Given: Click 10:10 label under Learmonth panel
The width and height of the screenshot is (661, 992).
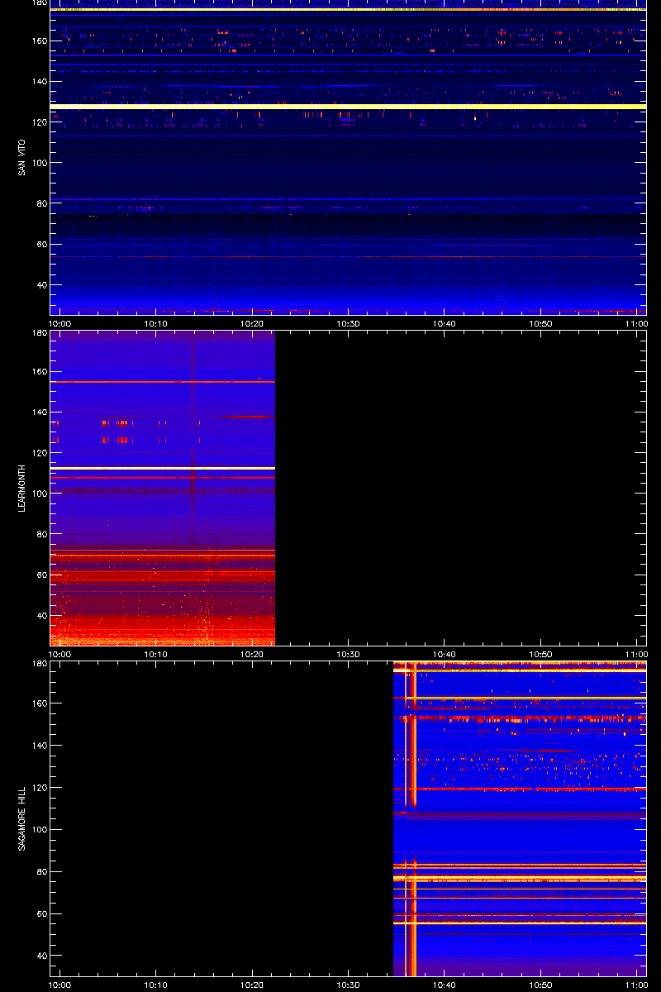Looking at the screenshot, I should 156,654.
